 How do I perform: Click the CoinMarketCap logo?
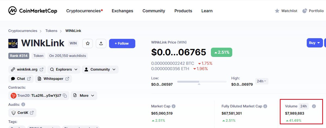[x=33, y=11]
